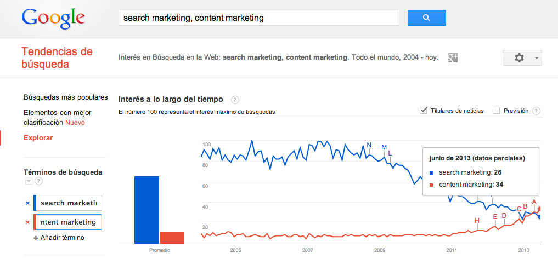
Task: Click the Google logo
Action: 54,18
